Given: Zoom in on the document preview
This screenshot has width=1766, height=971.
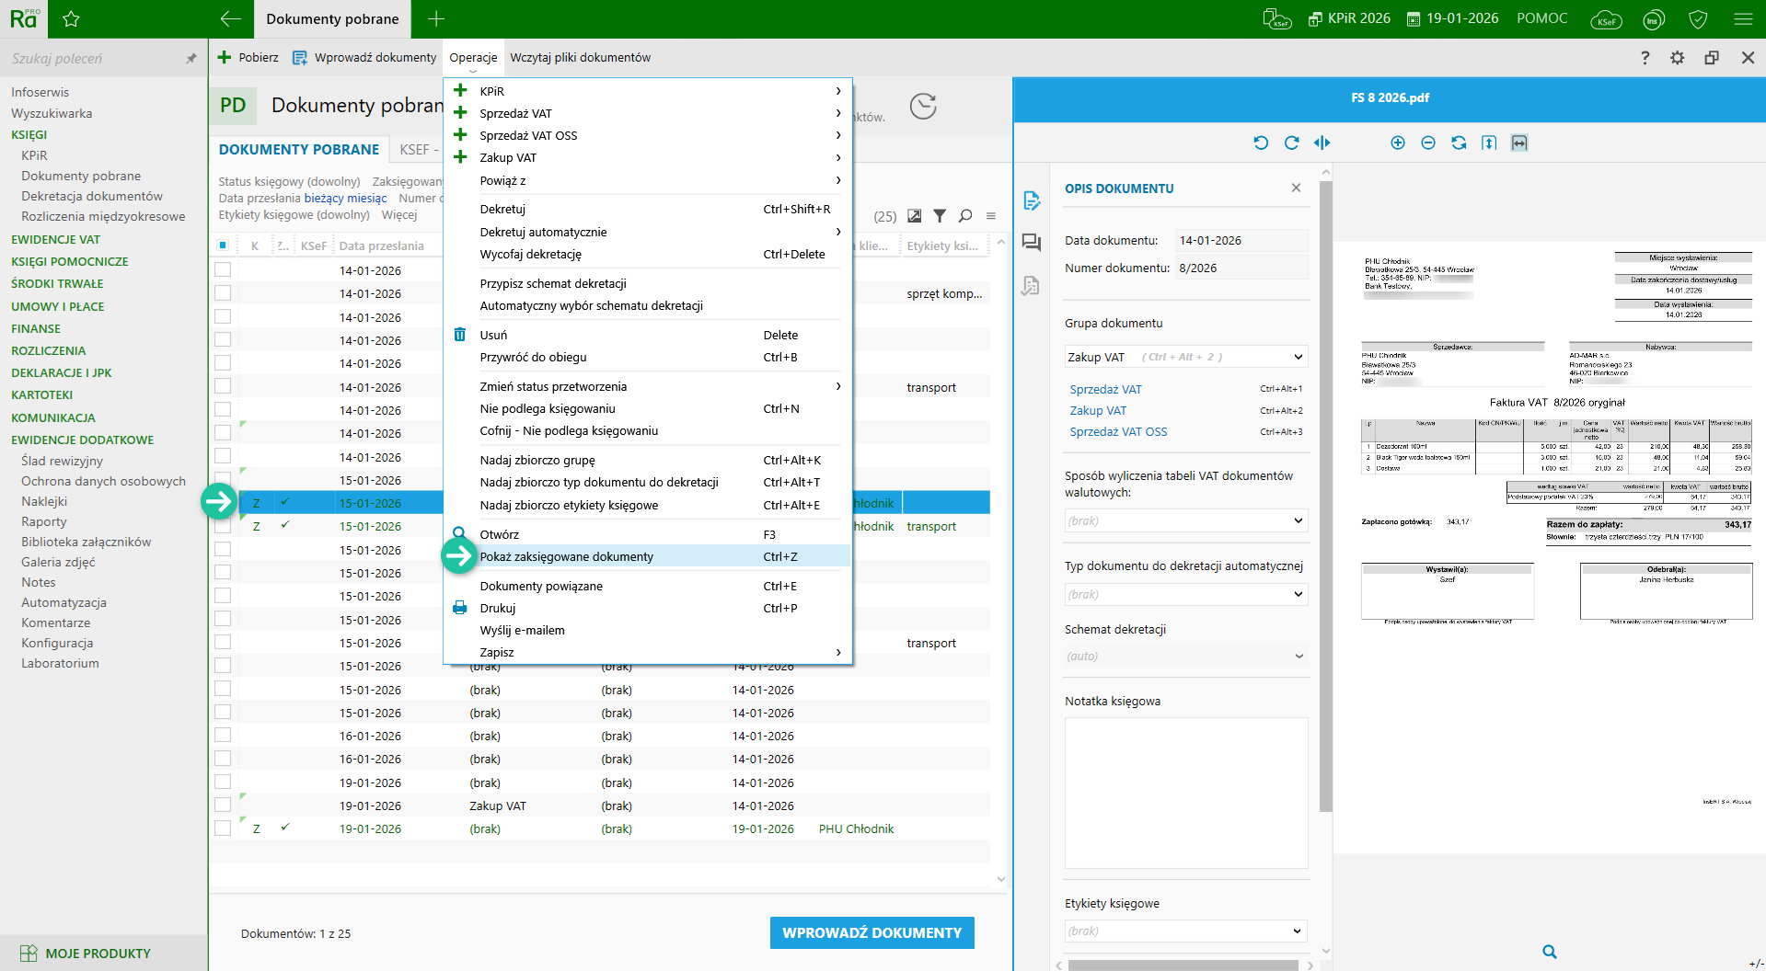Looking at the screenshot, I should [x=1397, y=143].
